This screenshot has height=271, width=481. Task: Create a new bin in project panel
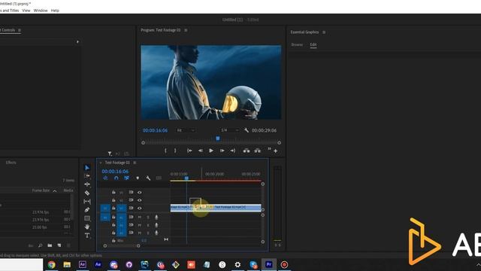coord(50,245)
